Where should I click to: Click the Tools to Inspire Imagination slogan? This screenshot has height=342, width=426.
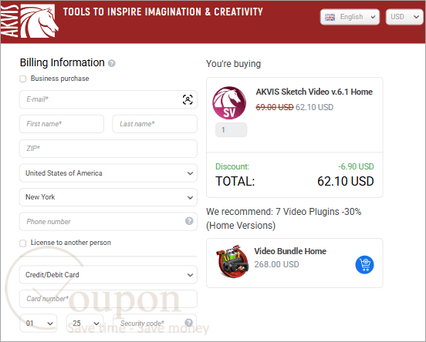coord(163,12)
